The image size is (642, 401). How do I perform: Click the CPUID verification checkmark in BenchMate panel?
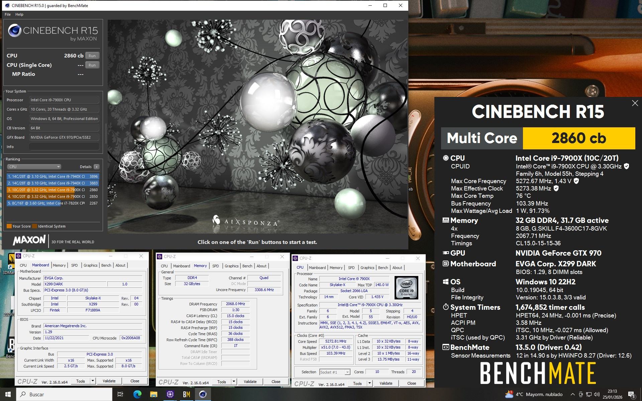click(x=627, y=166)
